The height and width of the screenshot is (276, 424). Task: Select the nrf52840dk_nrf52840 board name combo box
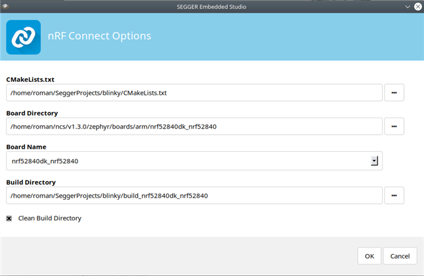pyautogui.click(x=194, y=161)
